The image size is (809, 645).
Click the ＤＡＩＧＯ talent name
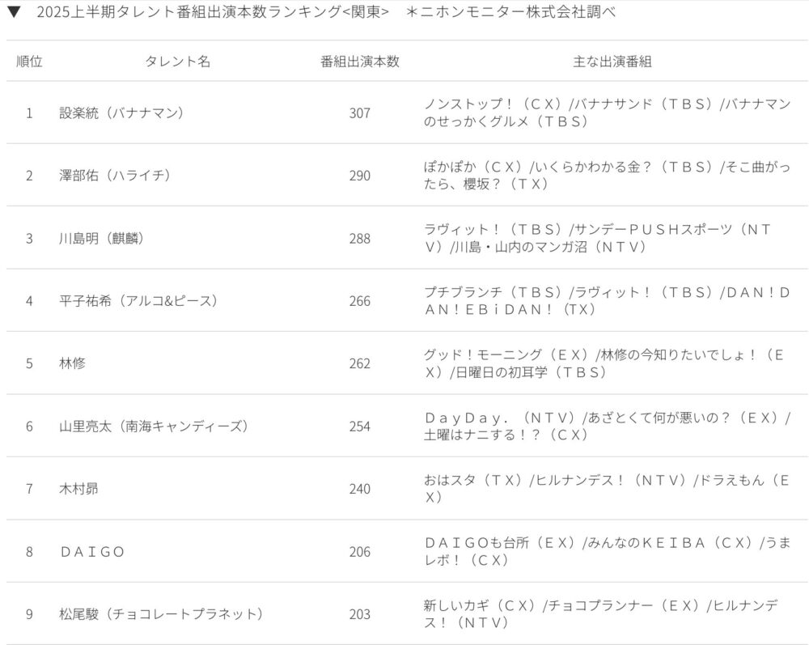pos(92,552)
